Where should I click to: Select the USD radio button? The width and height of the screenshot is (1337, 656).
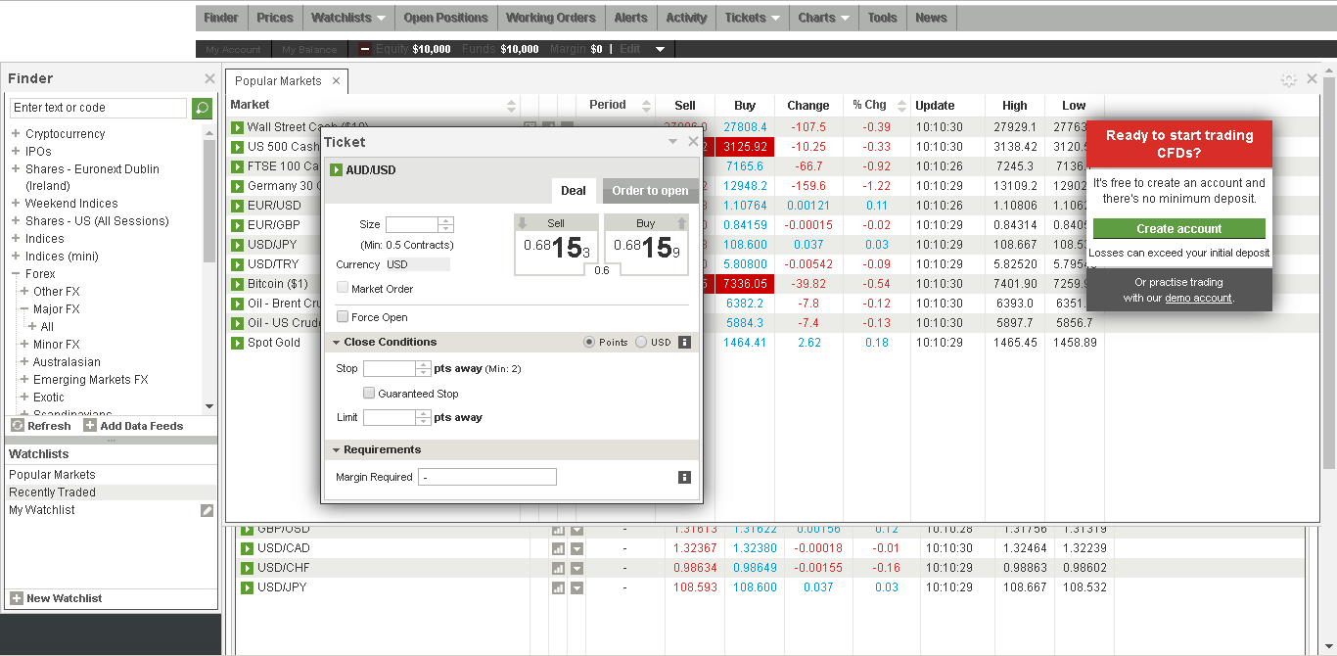point(641,343)
